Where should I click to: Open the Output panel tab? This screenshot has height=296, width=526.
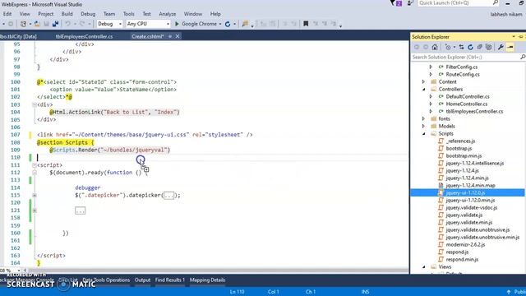pyautogui.click(x=142, y=280)
